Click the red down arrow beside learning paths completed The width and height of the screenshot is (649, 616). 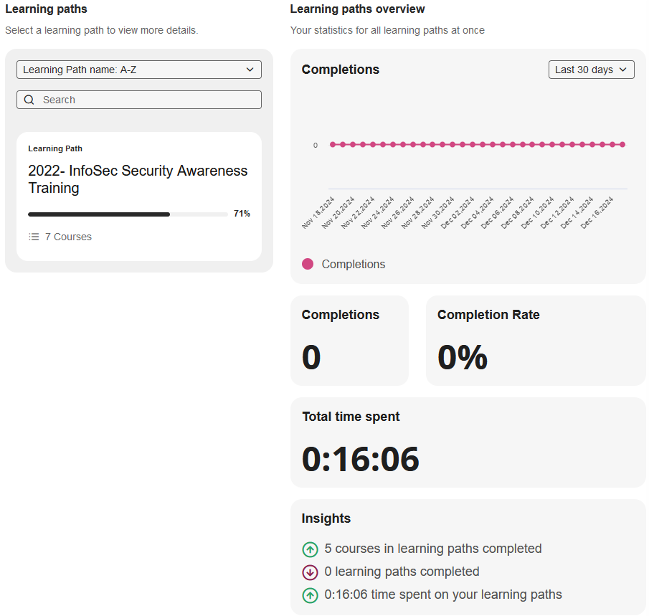pos(310,572)
